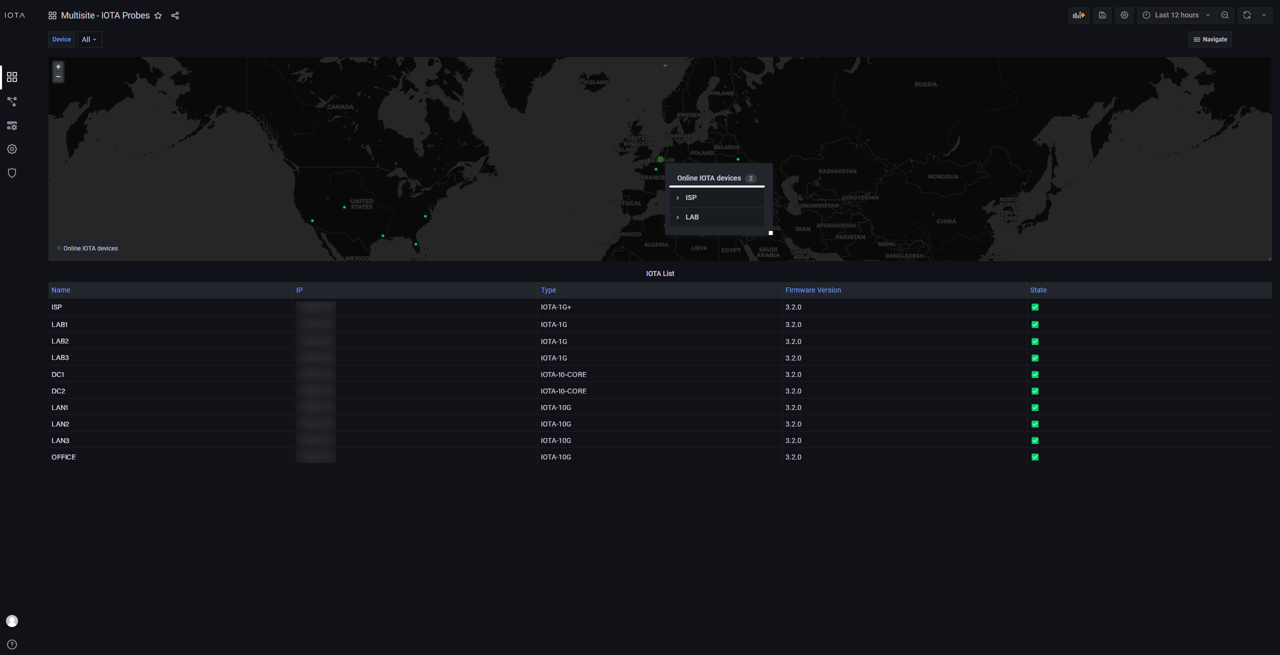1280x655 pixels.
Task: Open the dashboards grid icon in sidebar
Action: click(x=12, y=77)
